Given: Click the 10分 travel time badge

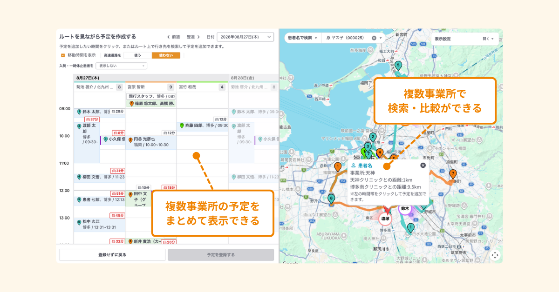Looking at the screenshot, I should point(144,187).
